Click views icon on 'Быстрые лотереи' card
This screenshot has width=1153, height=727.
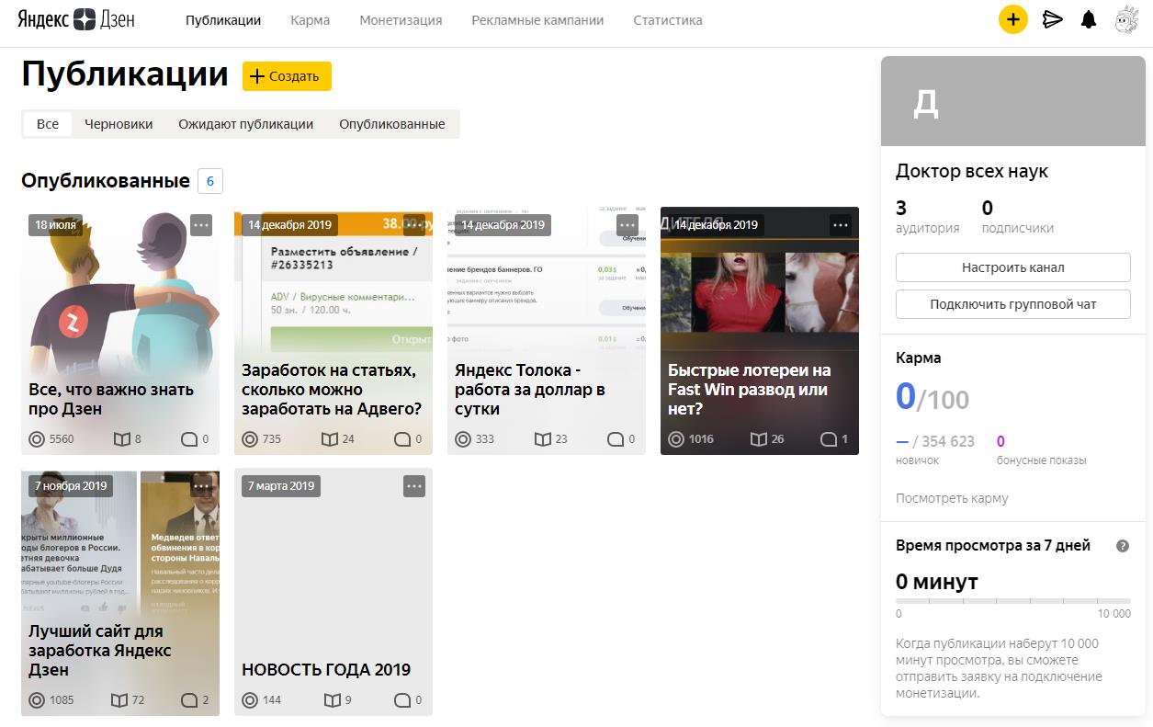click(x=676, y=439)
